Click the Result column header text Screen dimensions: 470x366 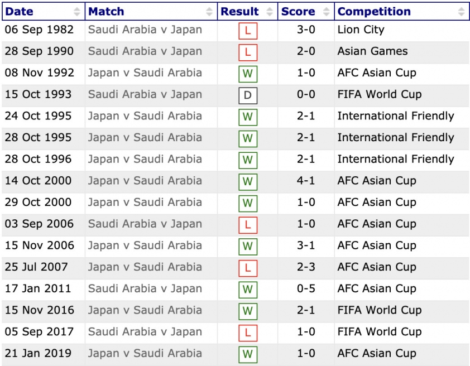pos(239,11)
